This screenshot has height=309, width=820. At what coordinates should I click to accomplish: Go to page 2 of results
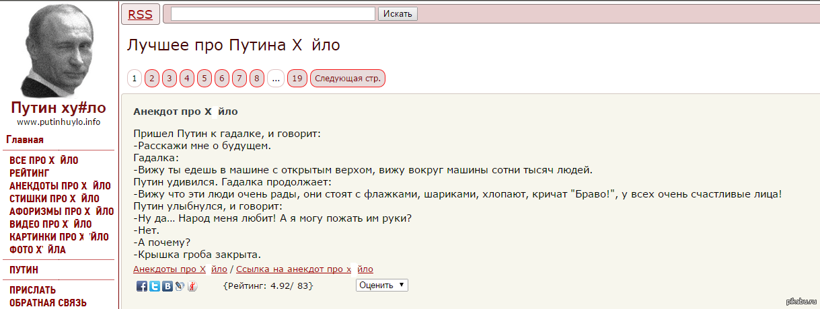[152, 79]
